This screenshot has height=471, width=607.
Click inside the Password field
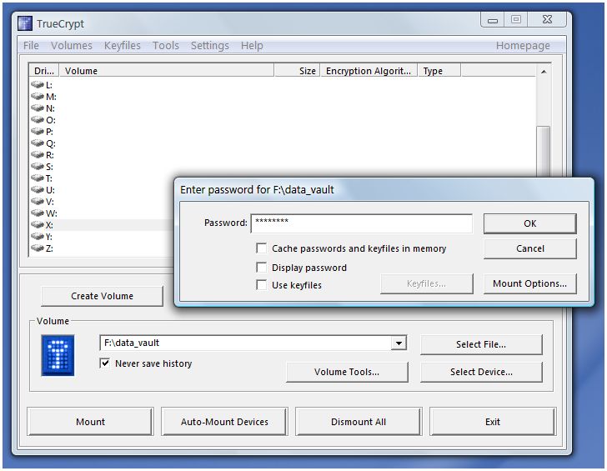click(x=360, y=223)
